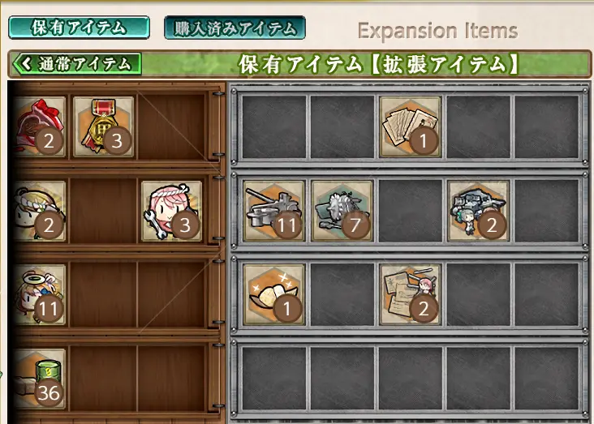The width and height of the screenshot is (594, 424).
Task: Click empty slot between engine and fairy items
Action: click(411, 211)
